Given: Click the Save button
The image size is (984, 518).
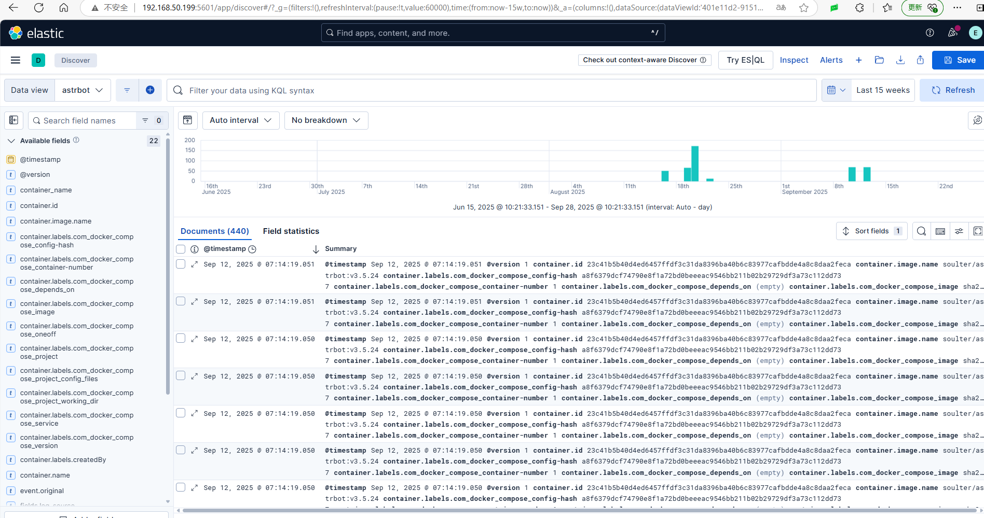Looking at the screenshot, I should point(958,60).
